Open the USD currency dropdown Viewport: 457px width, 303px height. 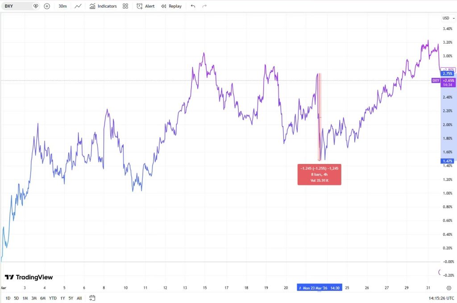click(446, 18)
